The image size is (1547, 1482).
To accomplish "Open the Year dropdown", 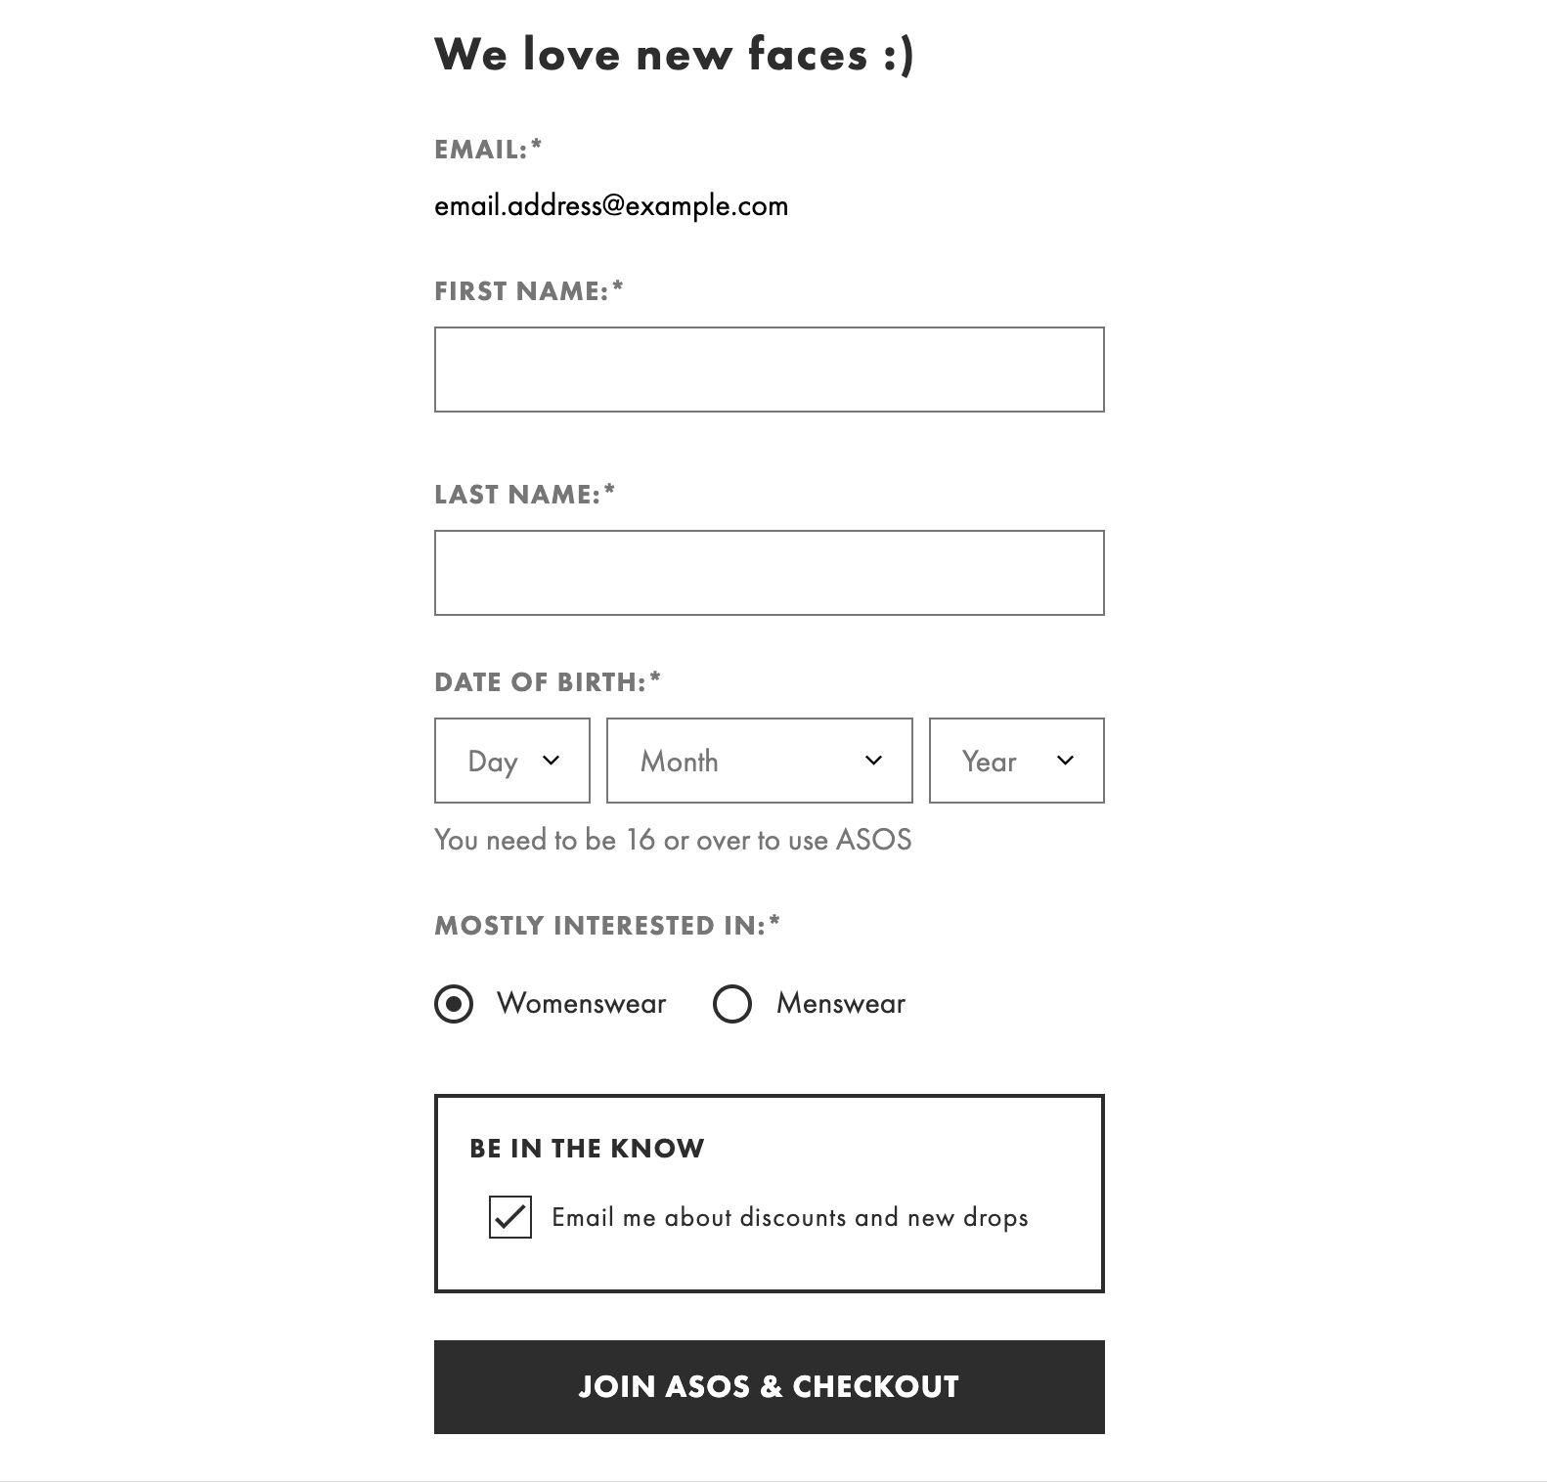I will point(1016,761).
